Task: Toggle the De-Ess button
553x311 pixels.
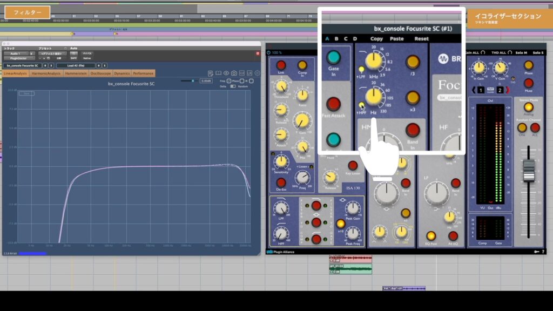Action: (281, 182)
